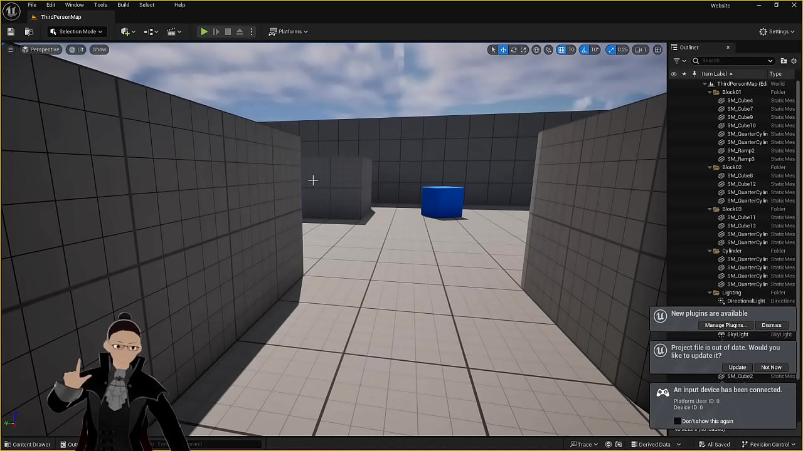Click the Select objects arrow tool
This screenshot has height=451, width=803.
[493, 49]
